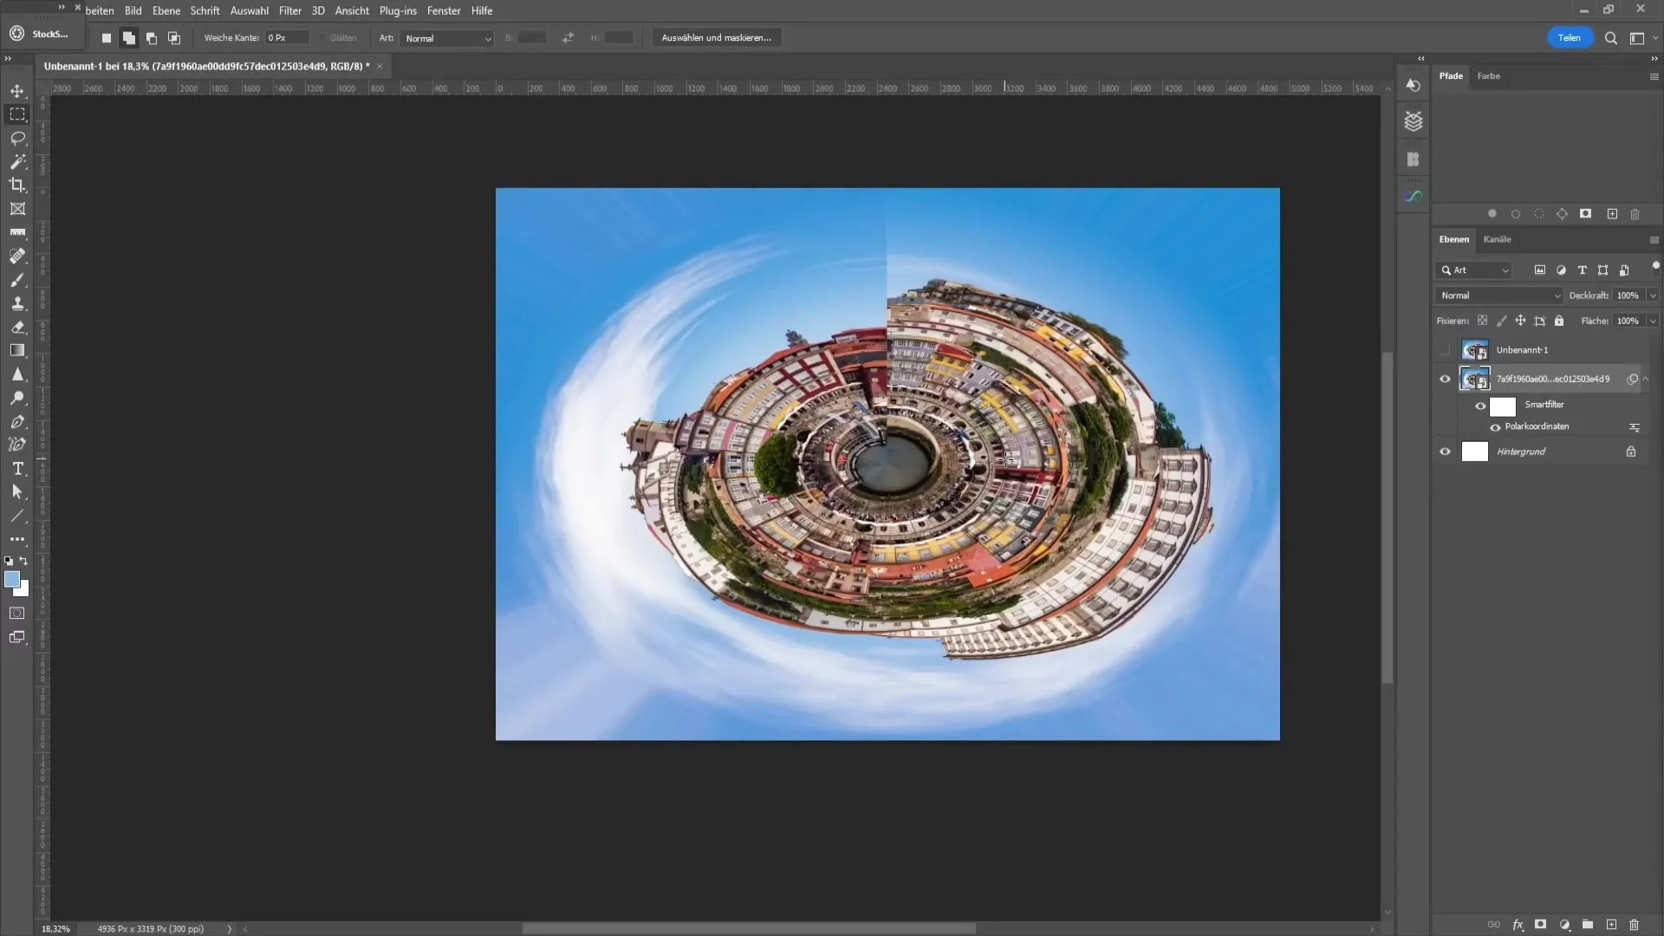Image resolution: width=1664 pixels, height=936 pixels.
Task: Select the Gradient tool
Action: pos(17,350)
